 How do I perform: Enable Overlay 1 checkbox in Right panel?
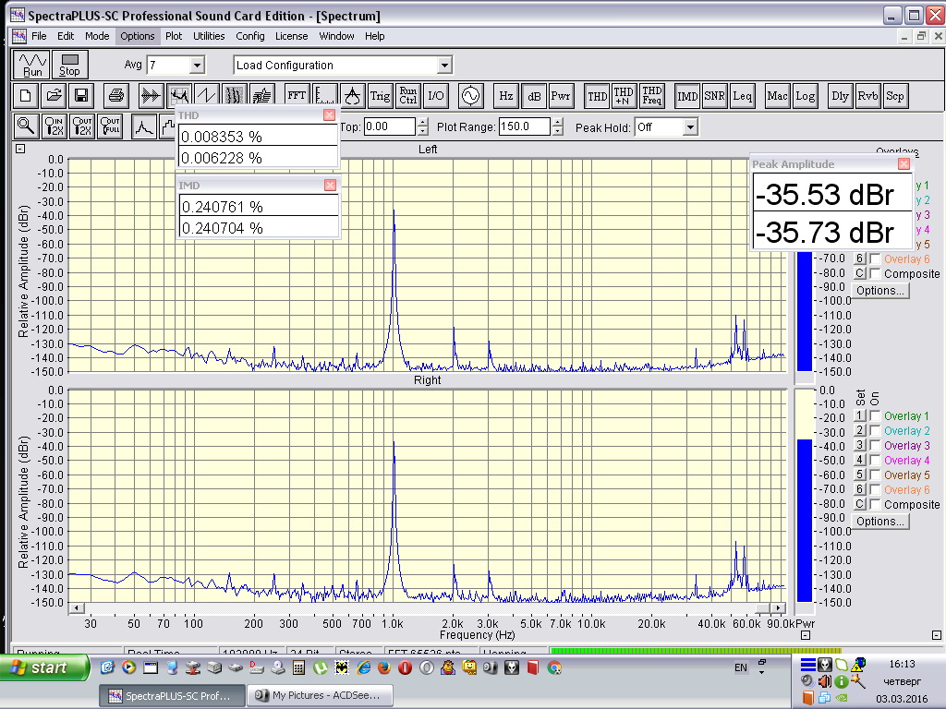click(x=875, y=416)
